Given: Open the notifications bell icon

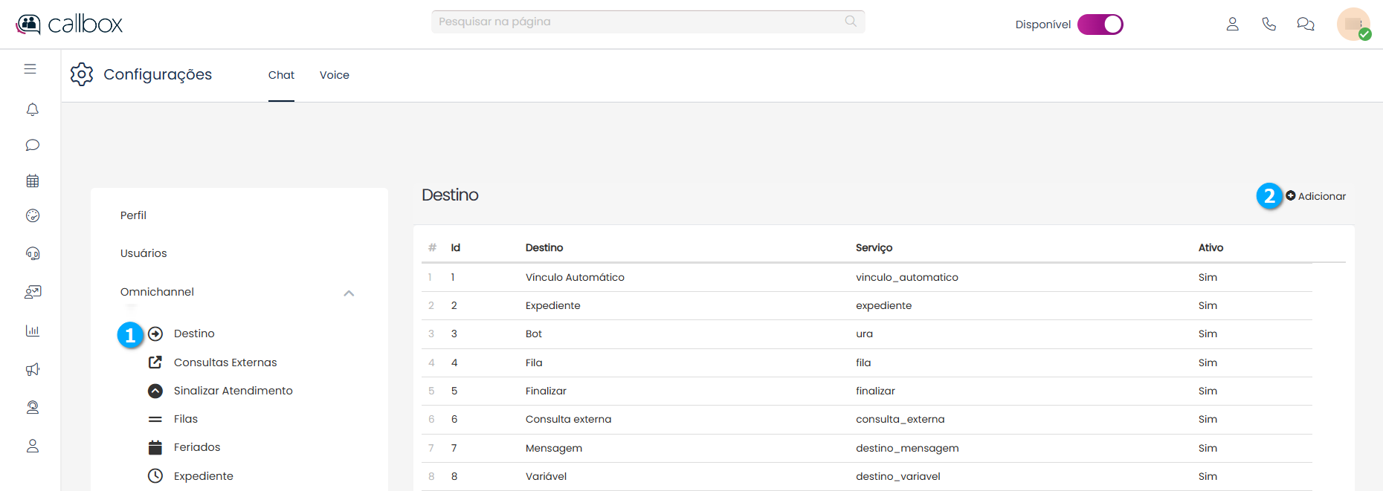Looking at the screenshot, I should click(x=32, y=110).
